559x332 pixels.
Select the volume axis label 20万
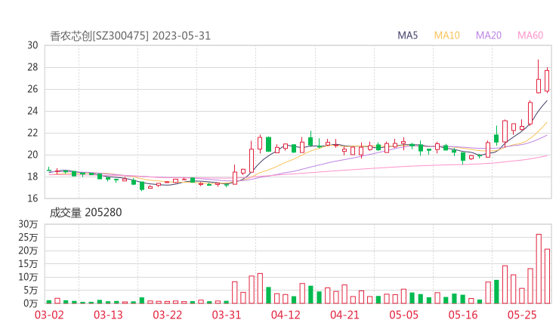tap(28, 251)
